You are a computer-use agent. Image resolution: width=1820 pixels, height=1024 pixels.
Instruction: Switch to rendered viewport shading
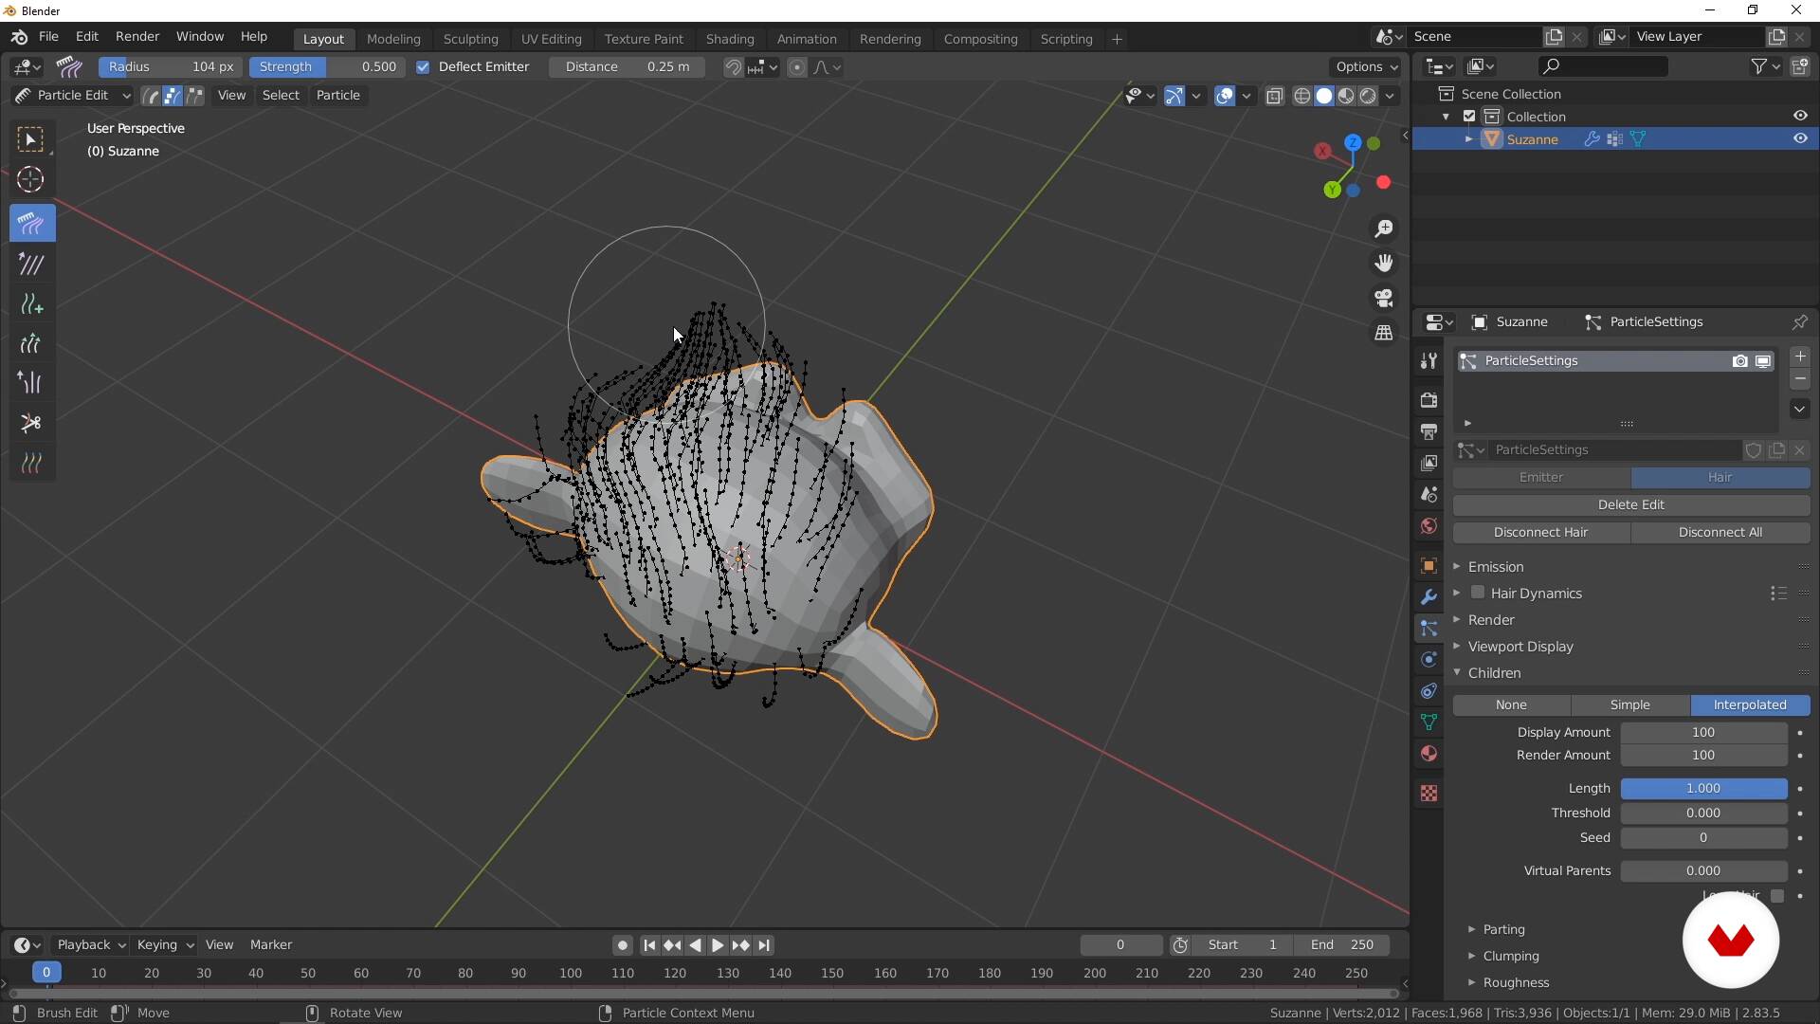coord(1368,96)
